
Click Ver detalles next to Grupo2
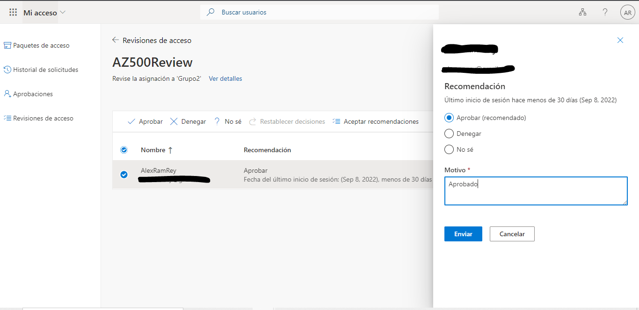(x=225, y=78)
